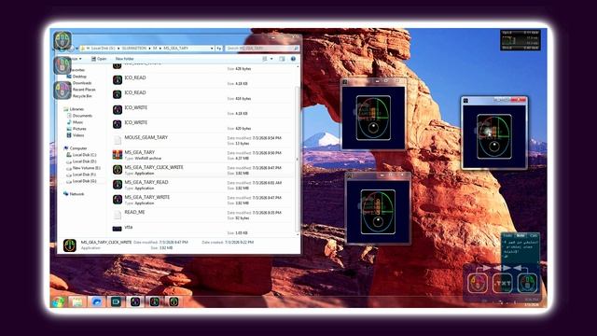Toggle the preview pane icon in Explorer
The image size is (597, 336).
282,59
